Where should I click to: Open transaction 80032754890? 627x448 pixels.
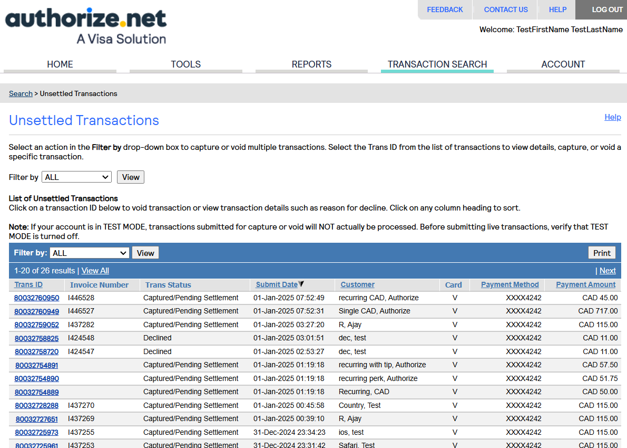pyautogui.click(x=36, y=379)
